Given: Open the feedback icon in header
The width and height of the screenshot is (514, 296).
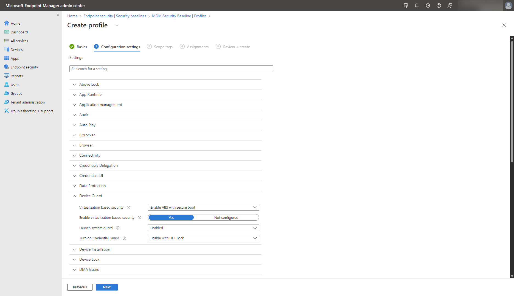Looking at the screenshot, I should [450, 5].
